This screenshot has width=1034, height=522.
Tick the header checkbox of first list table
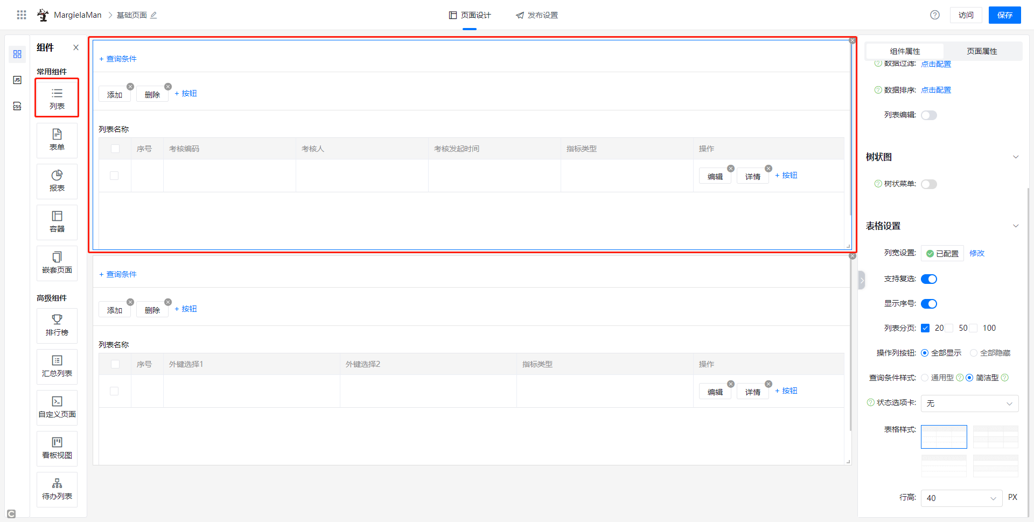click(115, 149)
